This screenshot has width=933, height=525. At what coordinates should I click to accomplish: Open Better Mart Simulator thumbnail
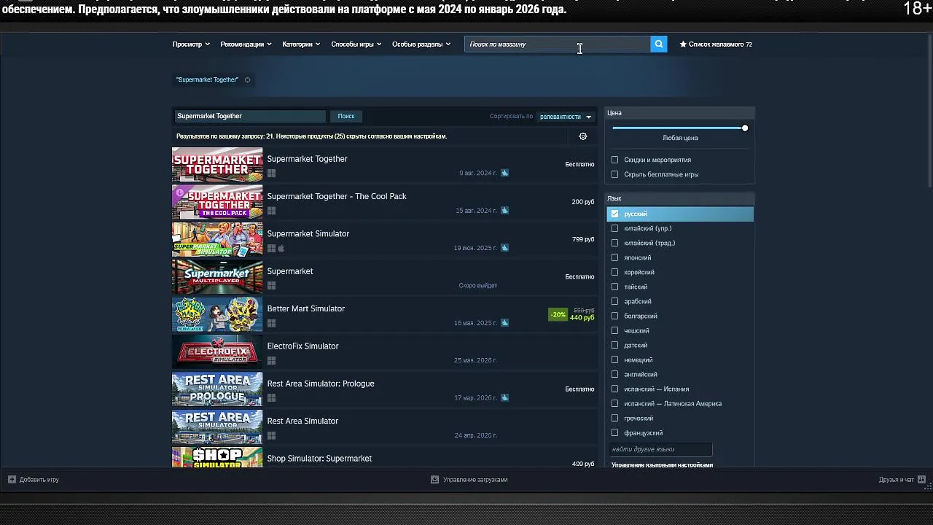[217, 315]
